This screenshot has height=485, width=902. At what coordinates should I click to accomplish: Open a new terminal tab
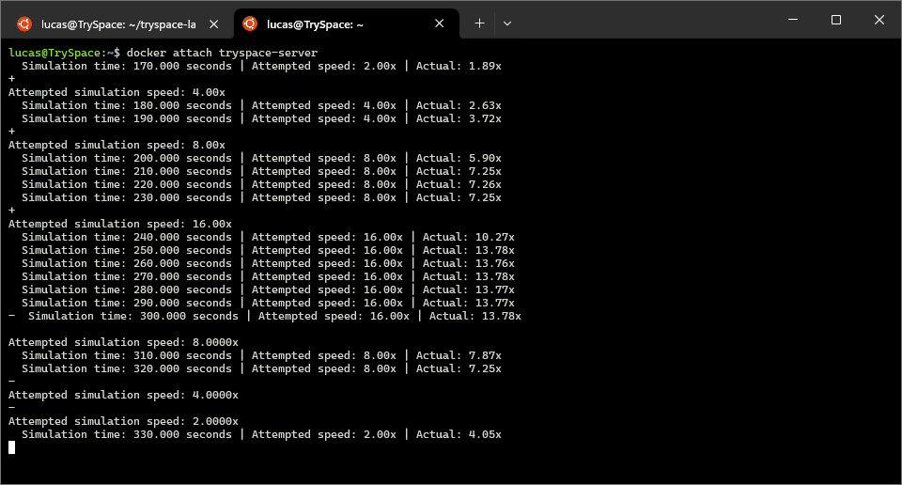tap(479, 23)
